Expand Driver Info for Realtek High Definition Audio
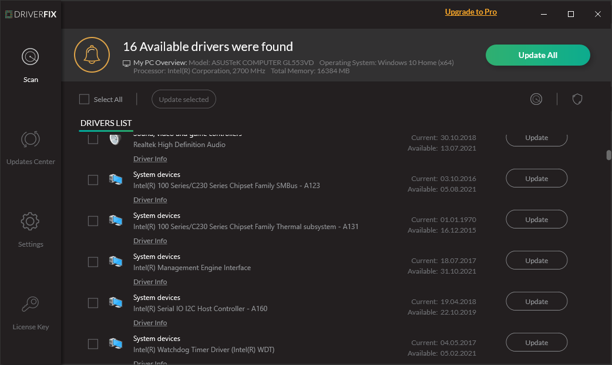Viewport: 612px width, 365px height. tap(150, 159)
